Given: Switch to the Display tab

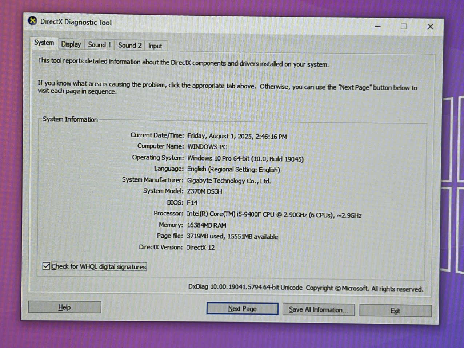Looking at the screenshot, I should click(x=71, y=44).
